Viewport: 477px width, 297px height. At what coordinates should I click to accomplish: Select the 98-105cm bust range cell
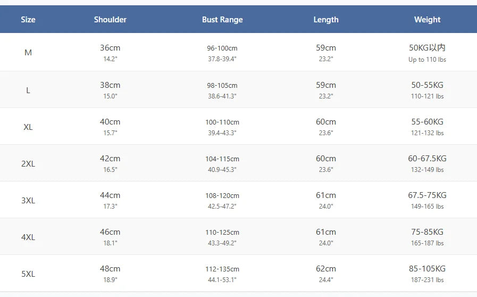click(222, 86)
